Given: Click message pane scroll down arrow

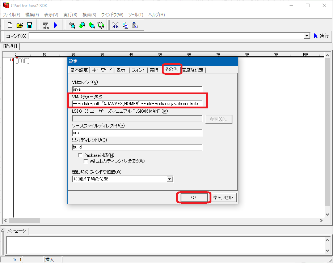Looking at the screenshot, I should [327, 251].
